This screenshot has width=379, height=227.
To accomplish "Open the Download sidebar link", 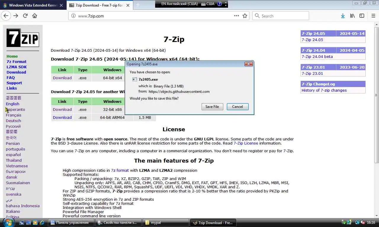I will pyautogui.click(x=16, y=72).
